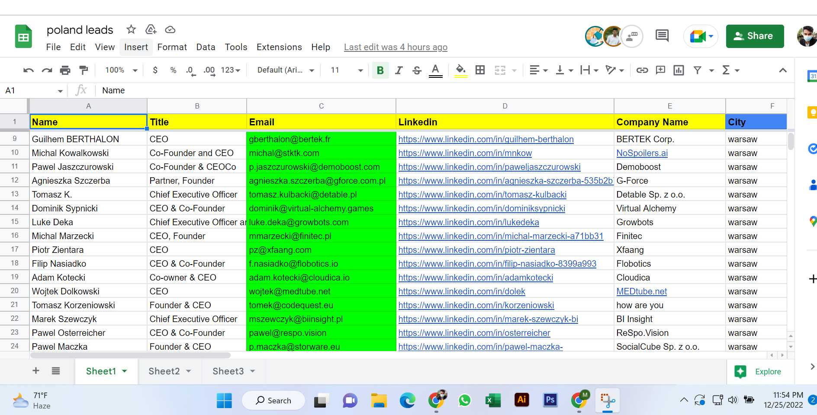Open the Format menu

(172, 47)
